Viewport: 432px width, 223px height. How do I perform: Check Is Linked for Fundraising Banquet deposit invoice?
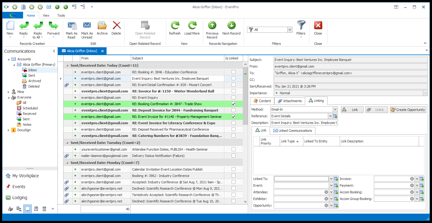(233, 110)
